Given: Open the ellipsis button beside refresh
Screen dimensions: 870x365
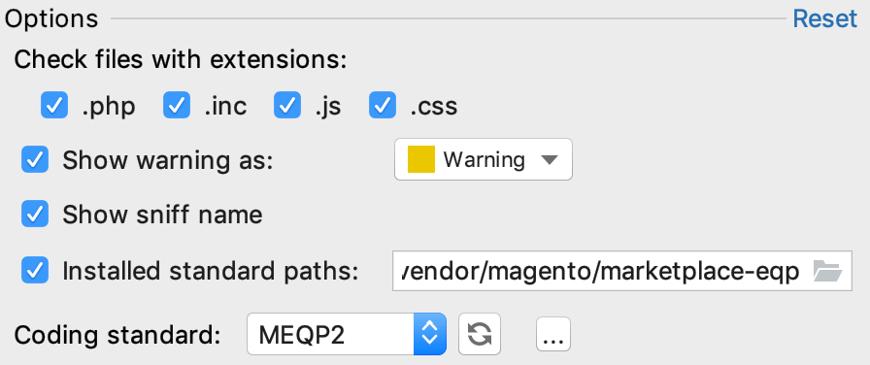Looking at the screenshot, I should 553,334.
